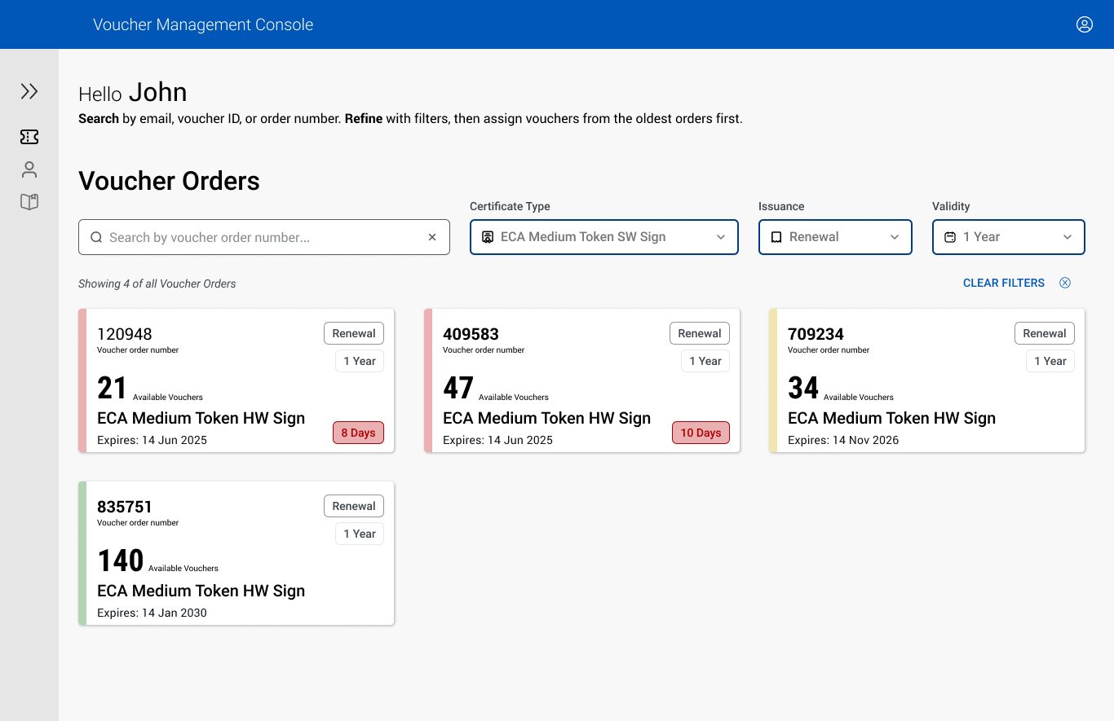This screenshot has width=1114, height=721.
Task: Click the 21 available vouchers count
Action: tap(112, 388)
